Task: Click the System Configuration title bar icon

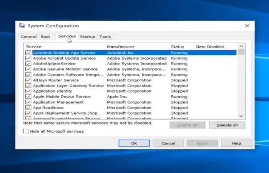Action: pos(22,26)
